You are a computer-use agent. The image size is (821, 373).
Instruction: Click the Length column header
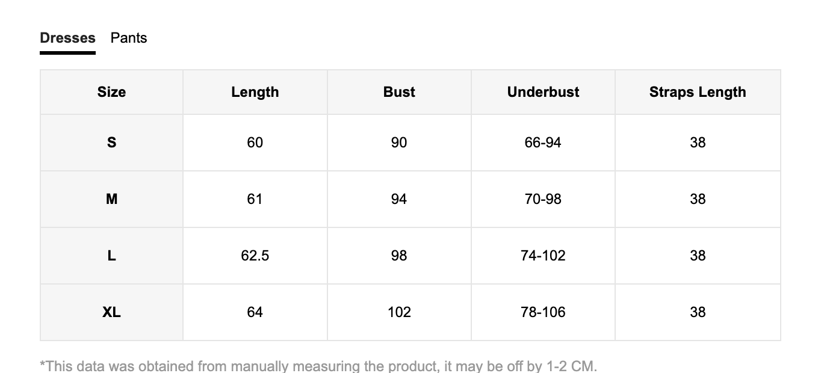pos(255,92)
